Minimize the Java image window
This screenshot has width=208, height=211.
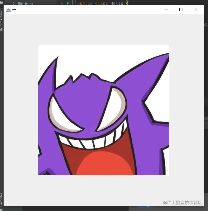pos(166,9)
